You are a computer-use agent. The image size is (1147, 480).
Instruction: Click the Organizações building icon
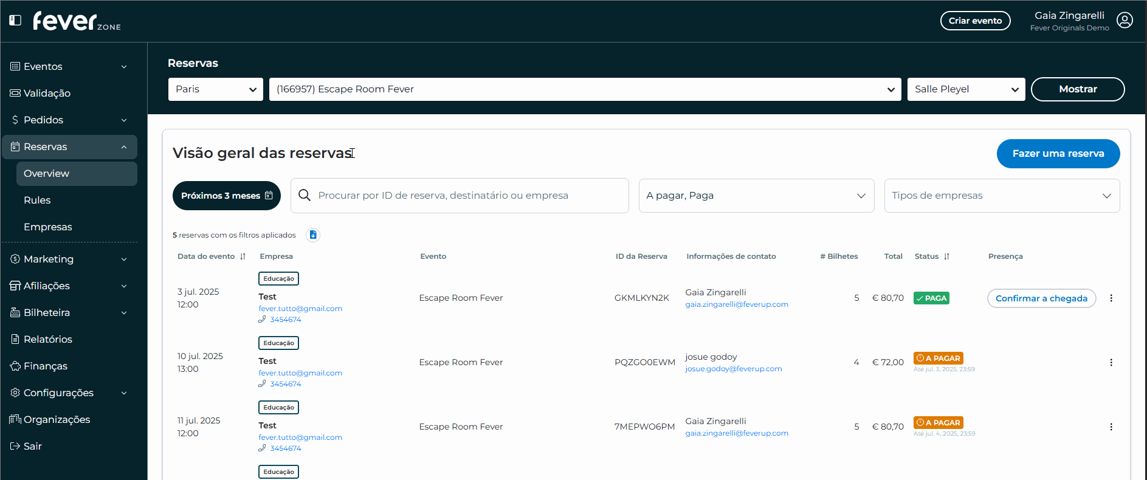[x=15, y=419]
